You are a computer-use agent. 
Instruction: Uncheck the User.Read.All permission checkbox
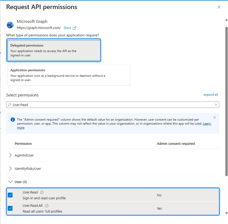coord(10,208)
